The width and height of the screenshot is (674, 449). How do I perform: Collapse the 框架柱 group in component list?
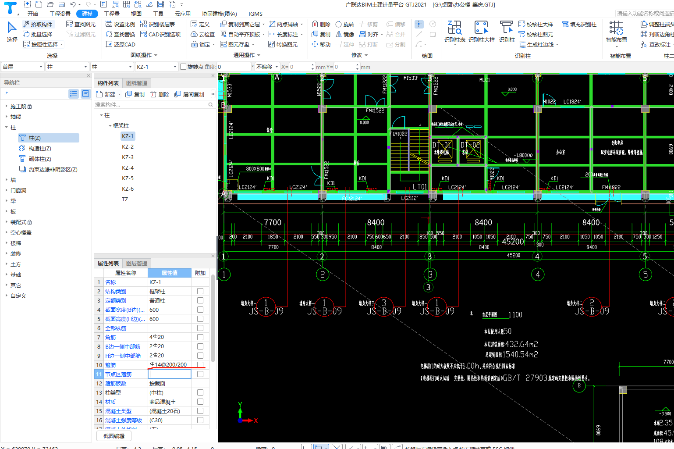[x=110, y=125]
